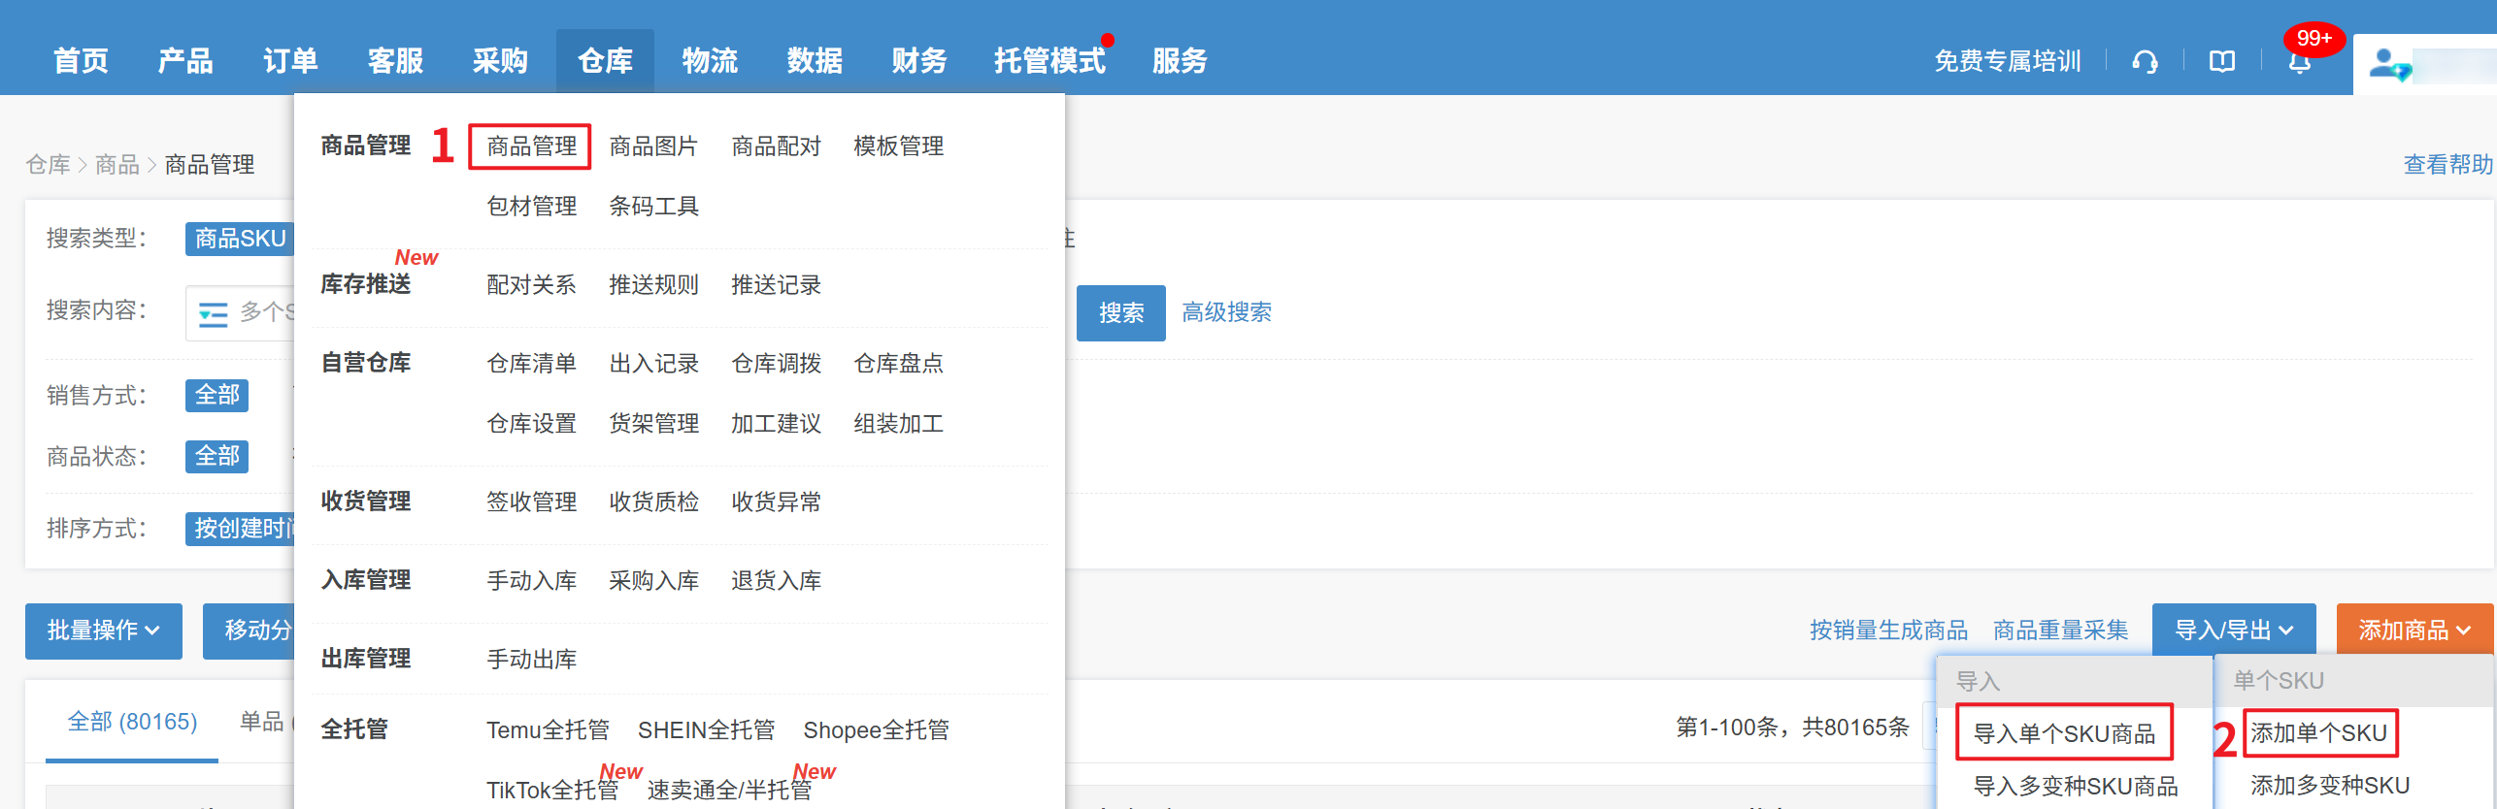Expand the 添加商品 dropdown

coord(2414,631)
